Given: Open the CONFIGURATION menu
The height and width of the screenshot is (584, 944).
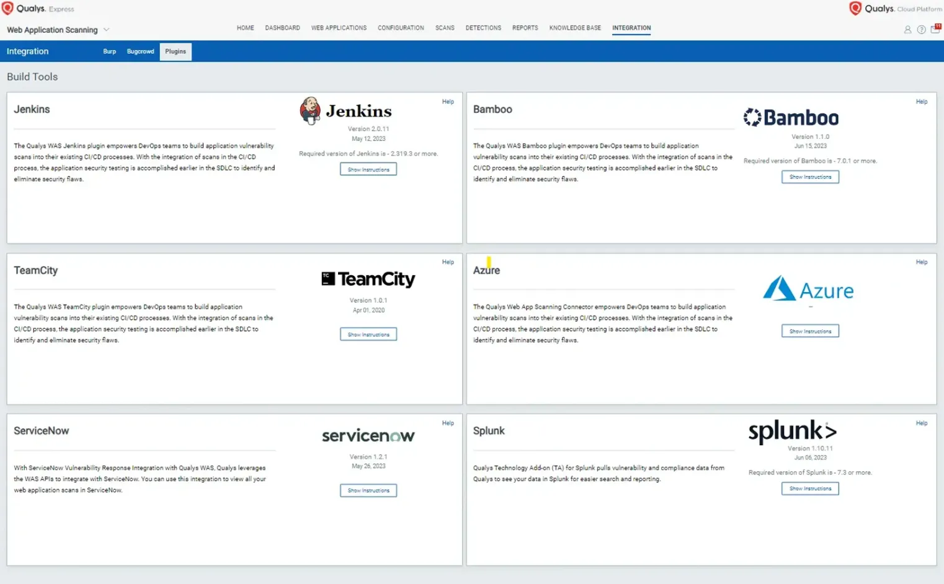Looking at the screenshot, I should [401, 28].
